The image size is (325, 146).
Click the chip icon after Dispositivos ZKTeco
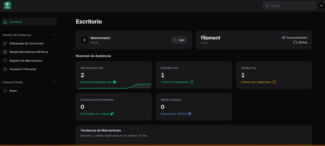tap(189, 114)
